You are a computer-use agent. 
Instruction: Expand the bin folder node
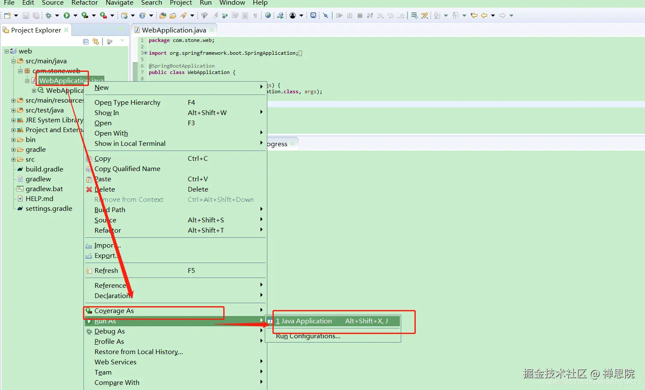coord(13,140)
